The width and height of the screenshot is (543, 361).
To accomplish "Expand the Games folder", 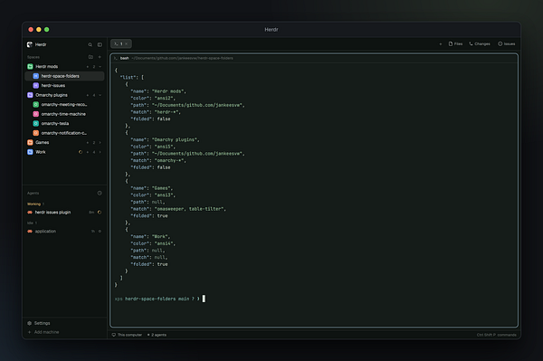I will [x=100, y=143].
